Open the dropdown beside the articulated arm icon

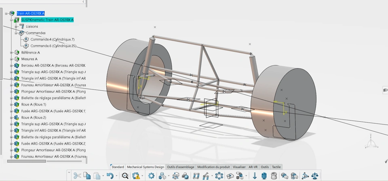click(x=212, y=176)
